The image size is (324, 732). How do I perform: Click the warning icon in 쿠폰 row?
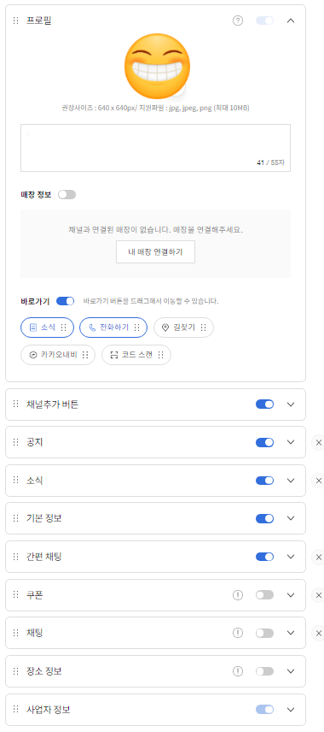tap(238, 595)
